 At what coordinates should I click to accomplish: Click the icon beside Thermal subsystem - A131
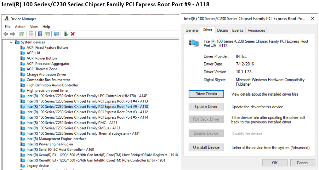tap(23, 133)
